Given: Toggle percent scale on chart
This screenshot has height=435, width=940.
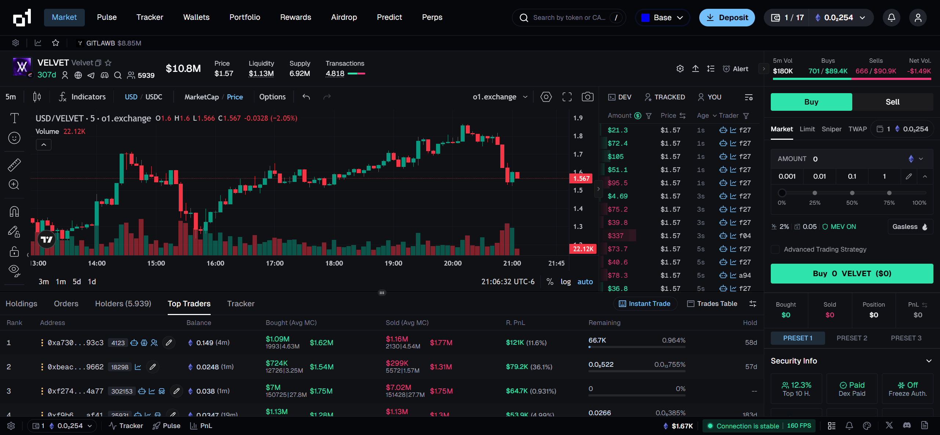Looking at the screenshot, I should pyautogui.click(x=550, y=282).
